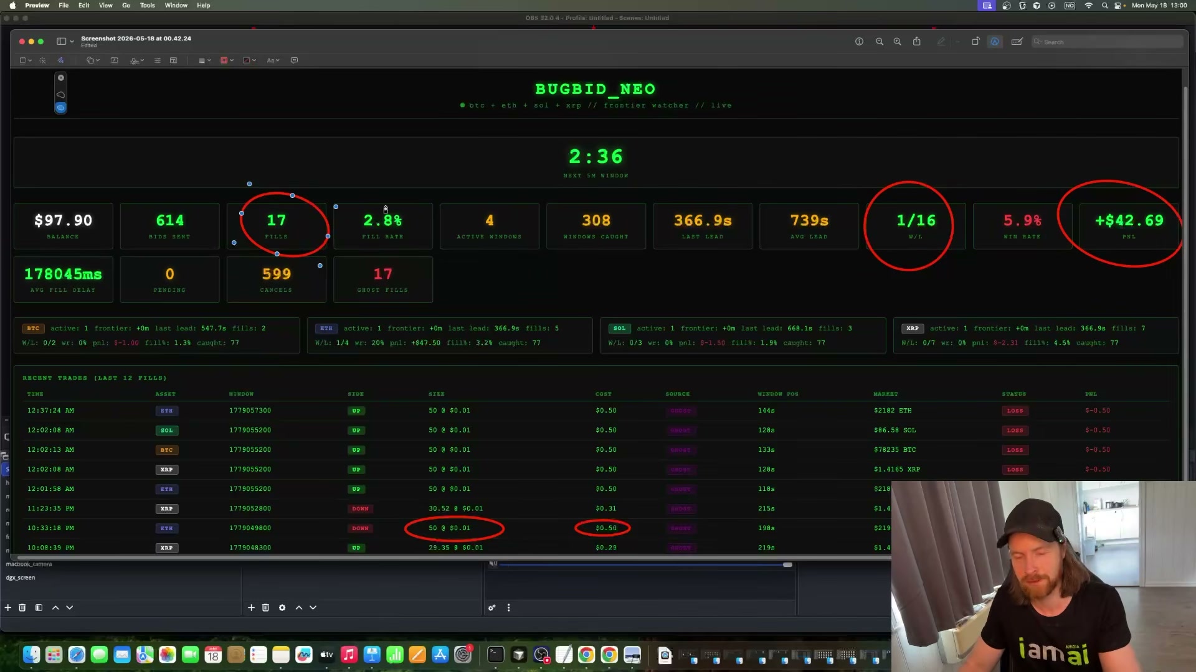This screenshot has height=672, width=1196.
Task: Click the 178045ms avg fill delay value
Action: 63,274
